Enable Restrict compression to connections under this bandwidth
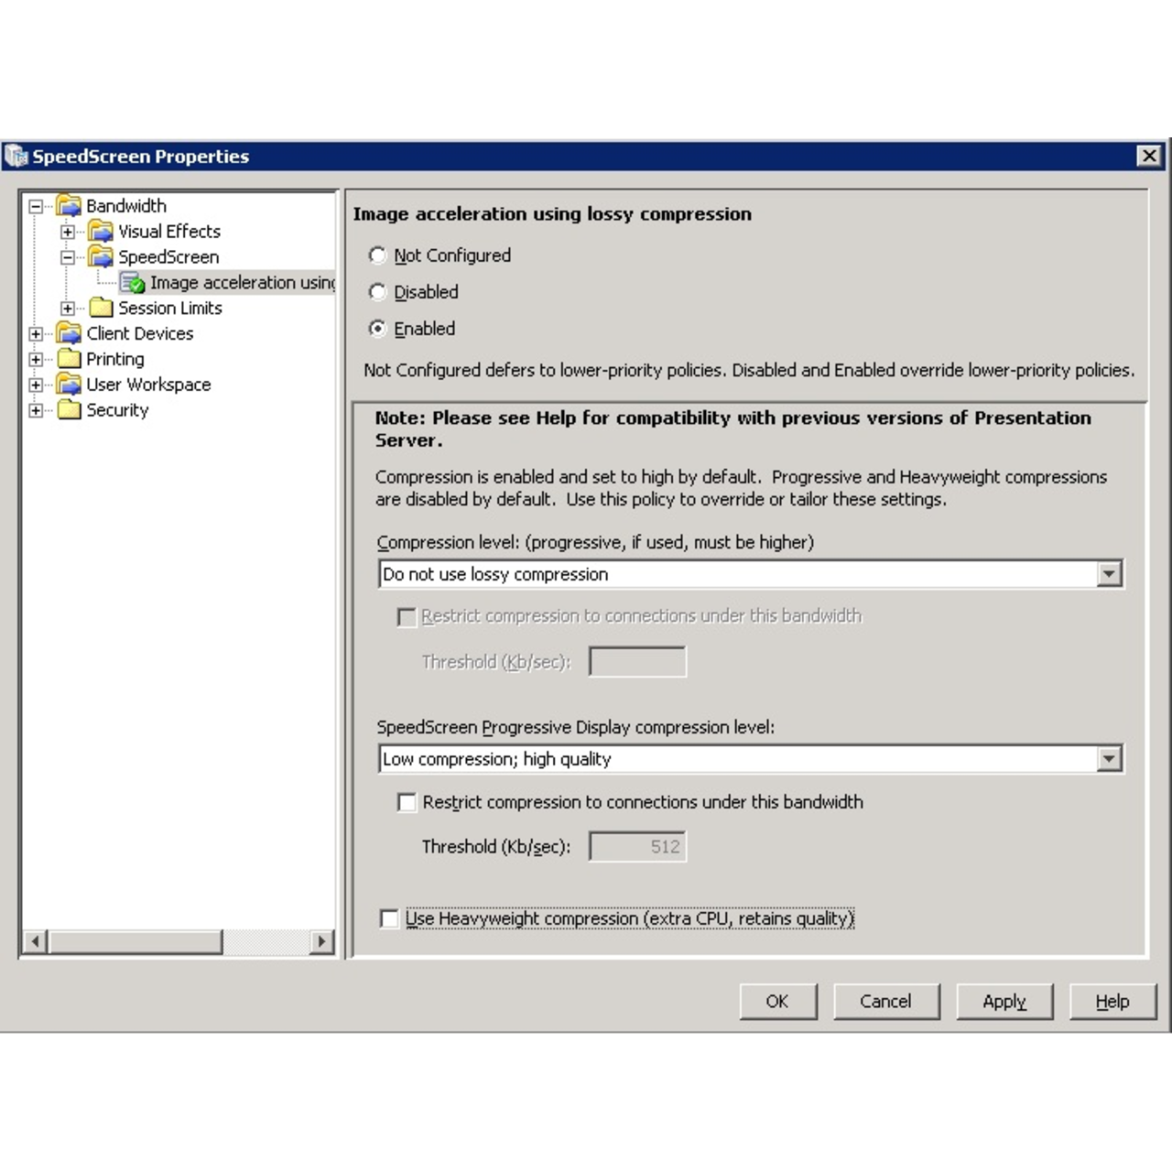 point(405,802)
